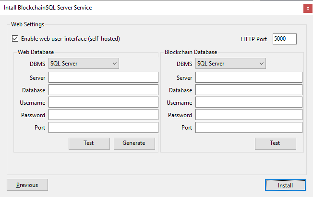Go back with the Previous button

pos(27,185)
